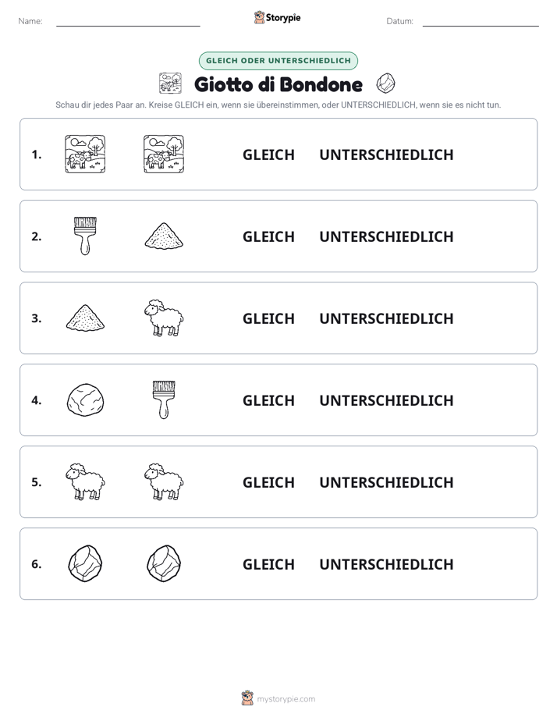Click the paintbrush icon in row 2
This screenshot has height=721, width=557.
pos(85,236)
